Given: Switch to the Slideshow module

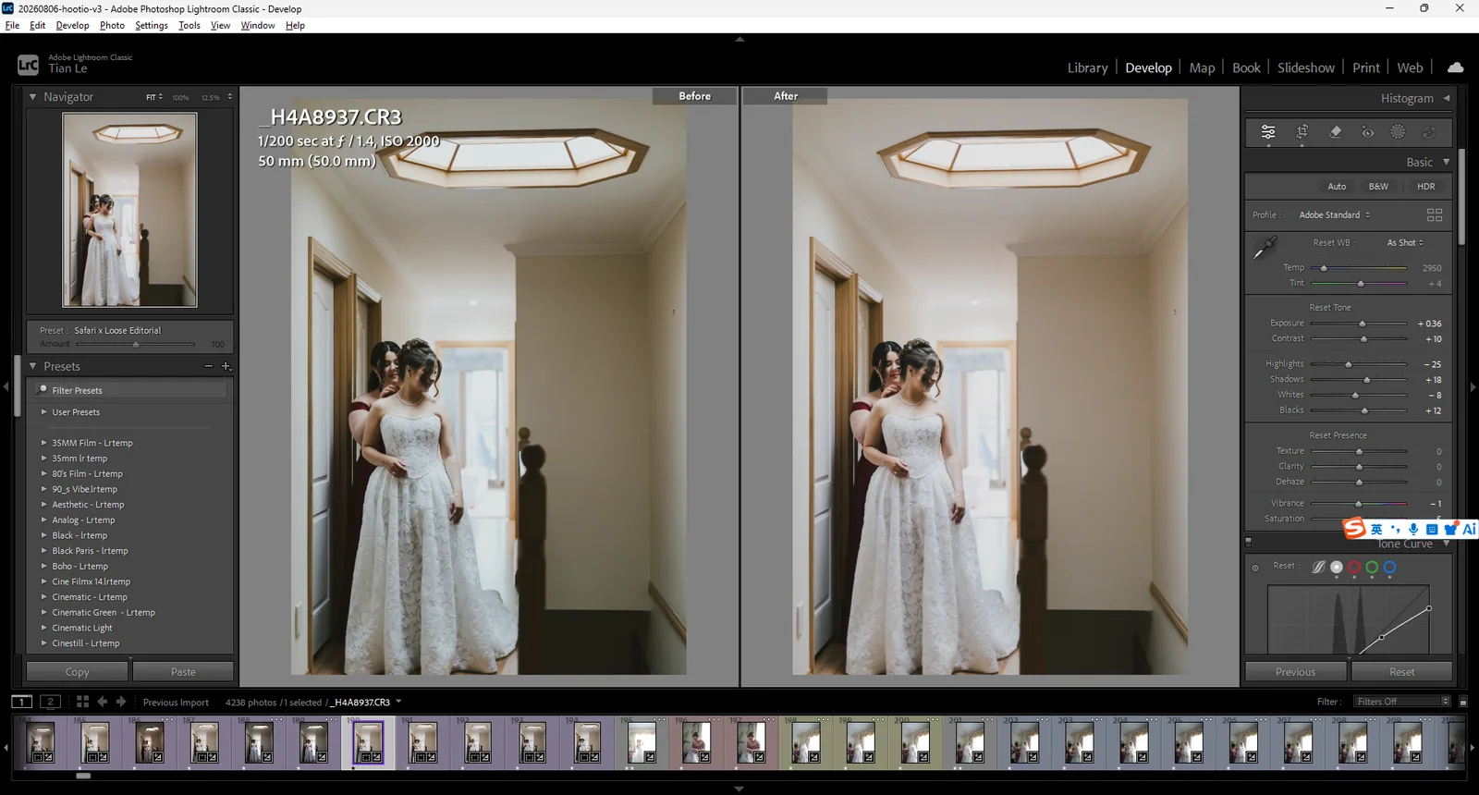Looking at the screenshot, I should 1306,67.
